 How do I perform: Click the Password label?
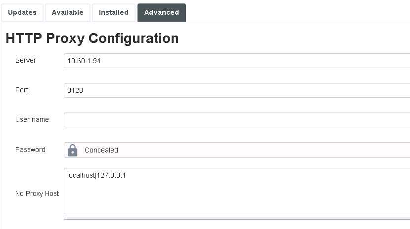coord(30,150)
